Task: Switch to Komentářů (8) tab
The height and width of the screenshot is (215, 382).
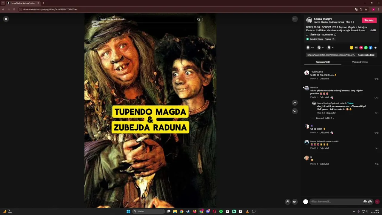Action: click(x=323, y=62)
